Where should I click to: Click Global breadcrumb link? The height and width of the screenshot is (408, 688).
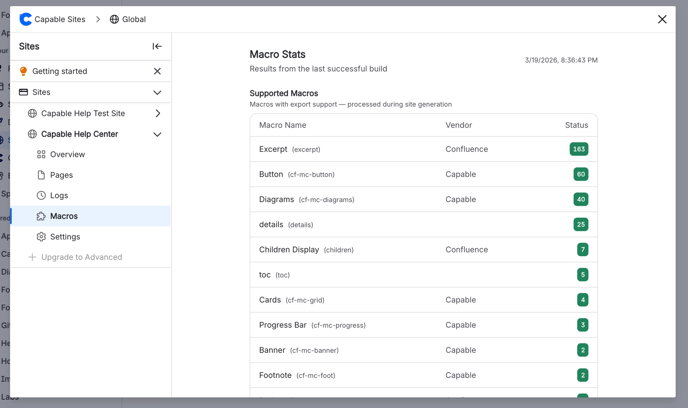pyautogui.click(x=134, y=19)
